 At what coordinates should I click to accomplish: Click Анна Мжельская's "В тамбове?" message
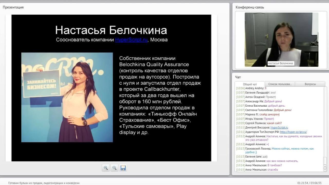pyautogui.click(x=259, y=165)
